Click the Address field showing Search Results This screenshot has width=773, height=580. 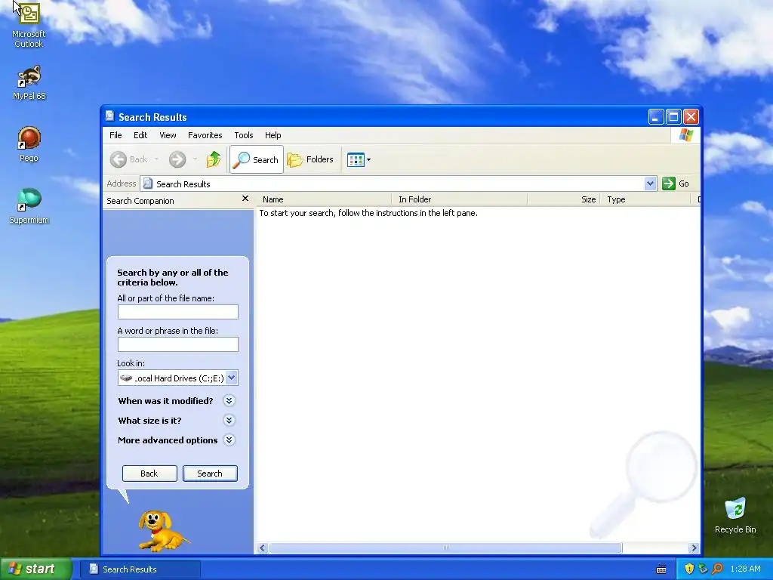(399, 184)
